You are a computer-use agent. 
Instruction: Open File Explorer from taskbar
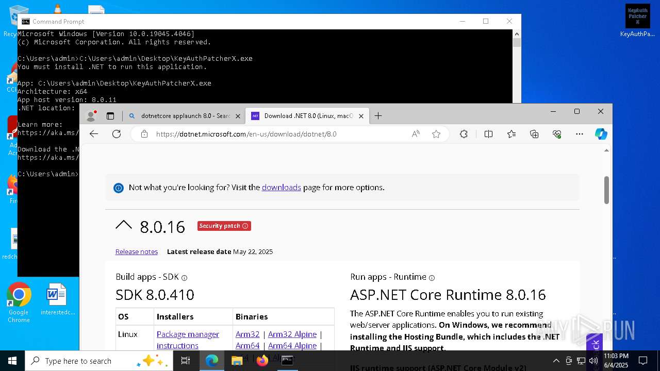237,361
